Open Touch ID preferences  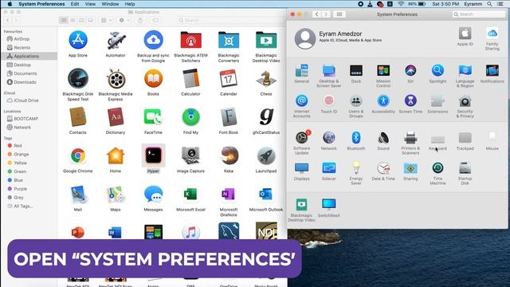(x=329, y=104)
